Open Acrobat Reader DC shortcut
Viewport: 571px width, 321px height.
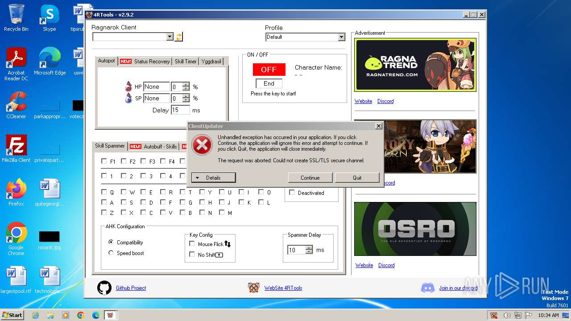pos(16,64)
